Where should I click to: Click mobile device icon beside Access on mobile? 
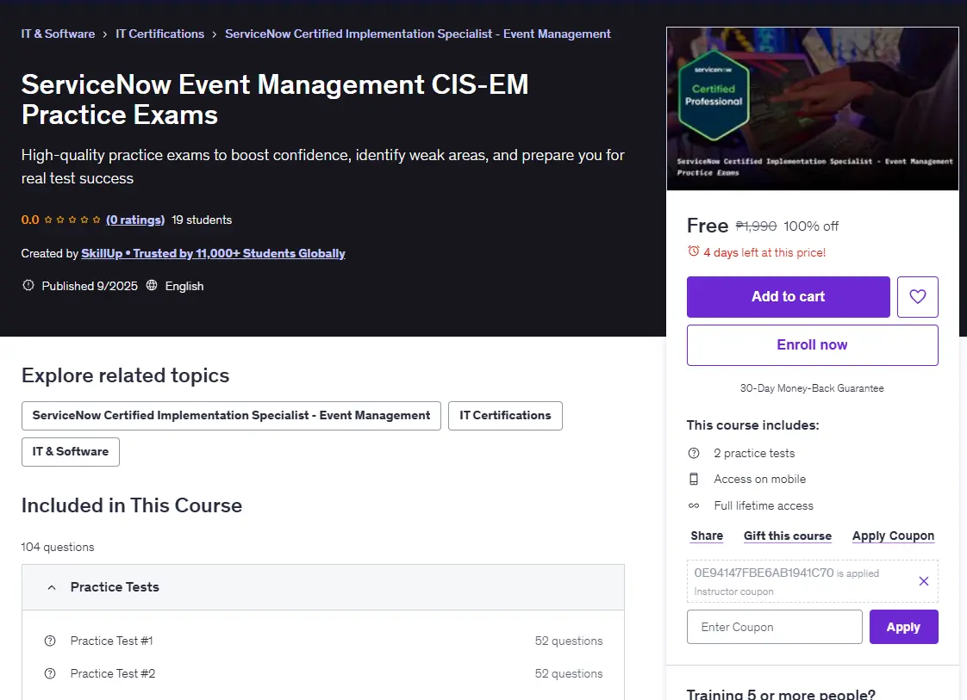click(x=694, y=479)
